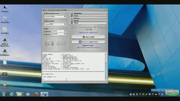Click the red stop round button
180x101 pixels.
click(x=61, y=44)
